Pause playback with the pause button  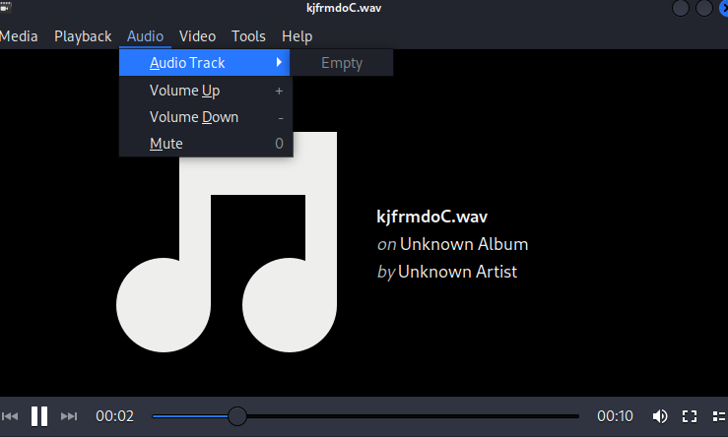click(x=39, y=416)
